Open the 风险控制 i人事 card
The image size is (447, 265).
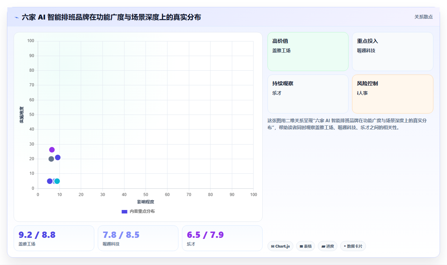[393, 94]
